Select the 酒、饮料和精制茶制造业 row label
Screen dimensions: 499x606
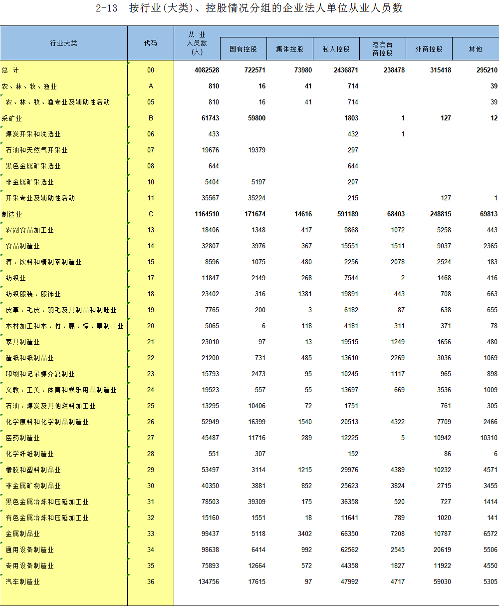click(x=43, y=262)
